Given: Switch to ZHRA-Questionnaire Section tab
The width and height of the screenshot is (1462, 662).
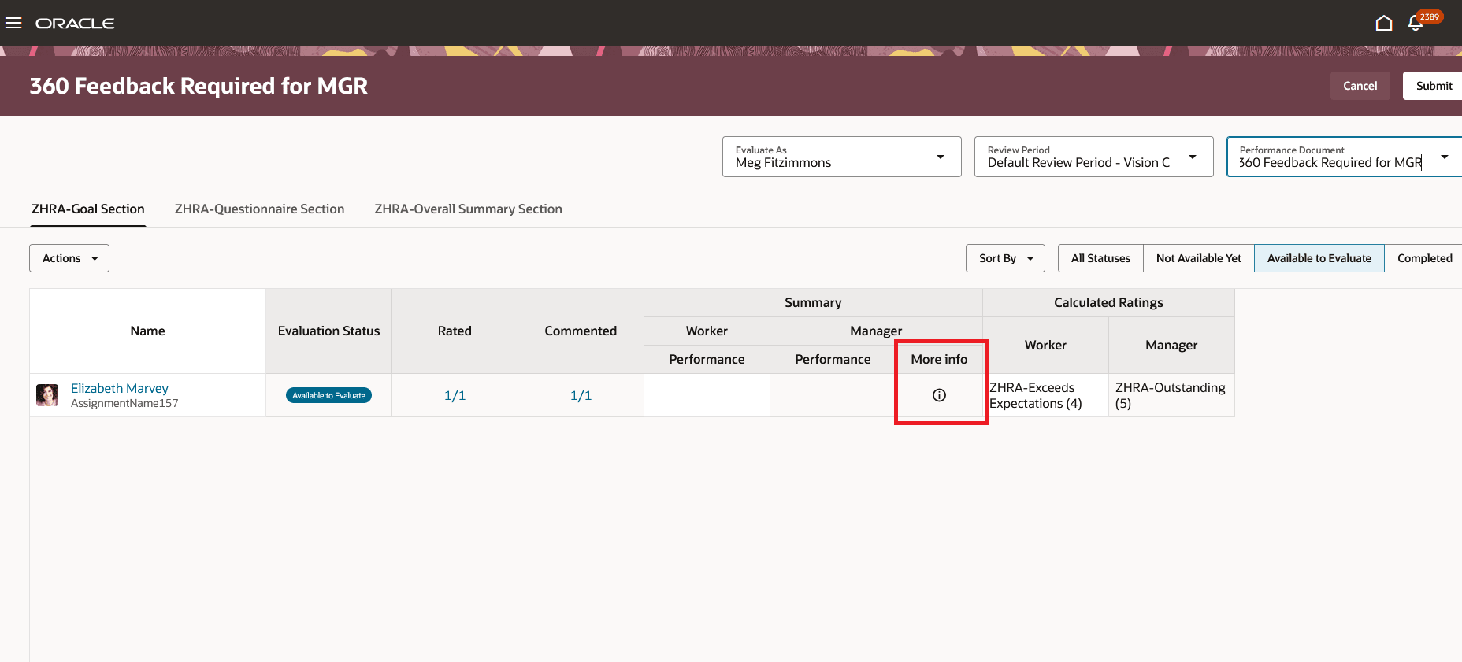Looking at the screenshot, I should 259,209.
